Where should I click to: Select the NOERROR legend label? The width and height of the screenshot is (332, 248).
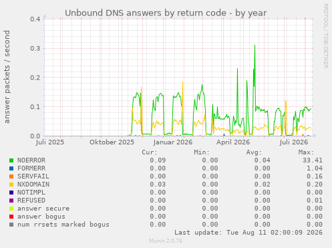tap(31, 160)
